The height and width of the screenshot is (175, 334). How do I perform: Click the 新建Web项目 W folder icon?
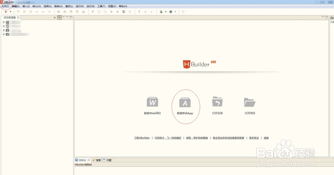(152, 102)
